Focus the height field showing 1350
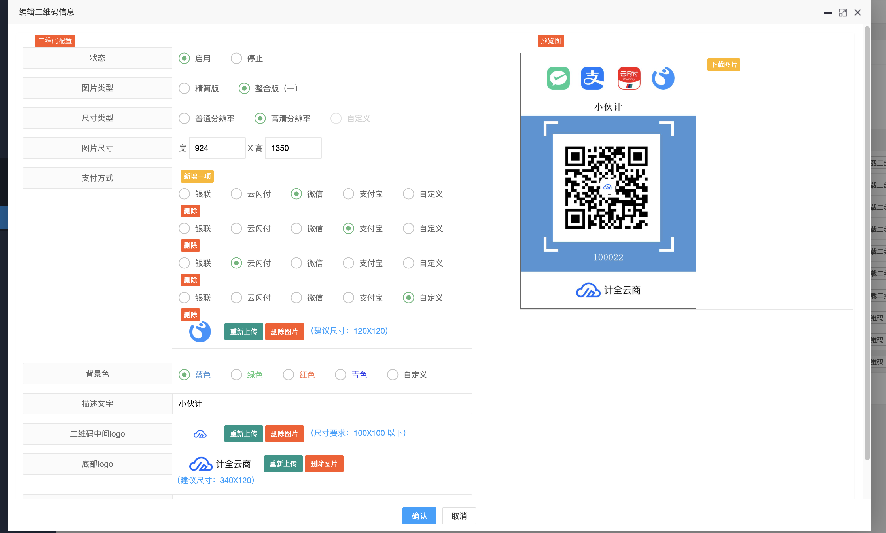Viewport: 886px width, 533px height. 293,148
